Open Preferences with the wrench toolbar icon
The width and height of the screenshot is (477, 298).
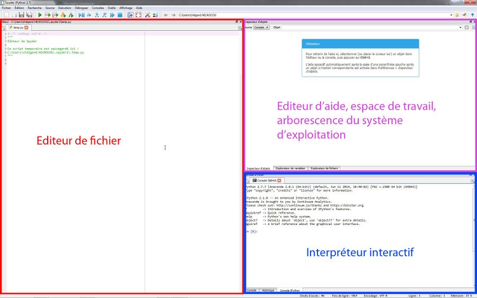[148, 15]
